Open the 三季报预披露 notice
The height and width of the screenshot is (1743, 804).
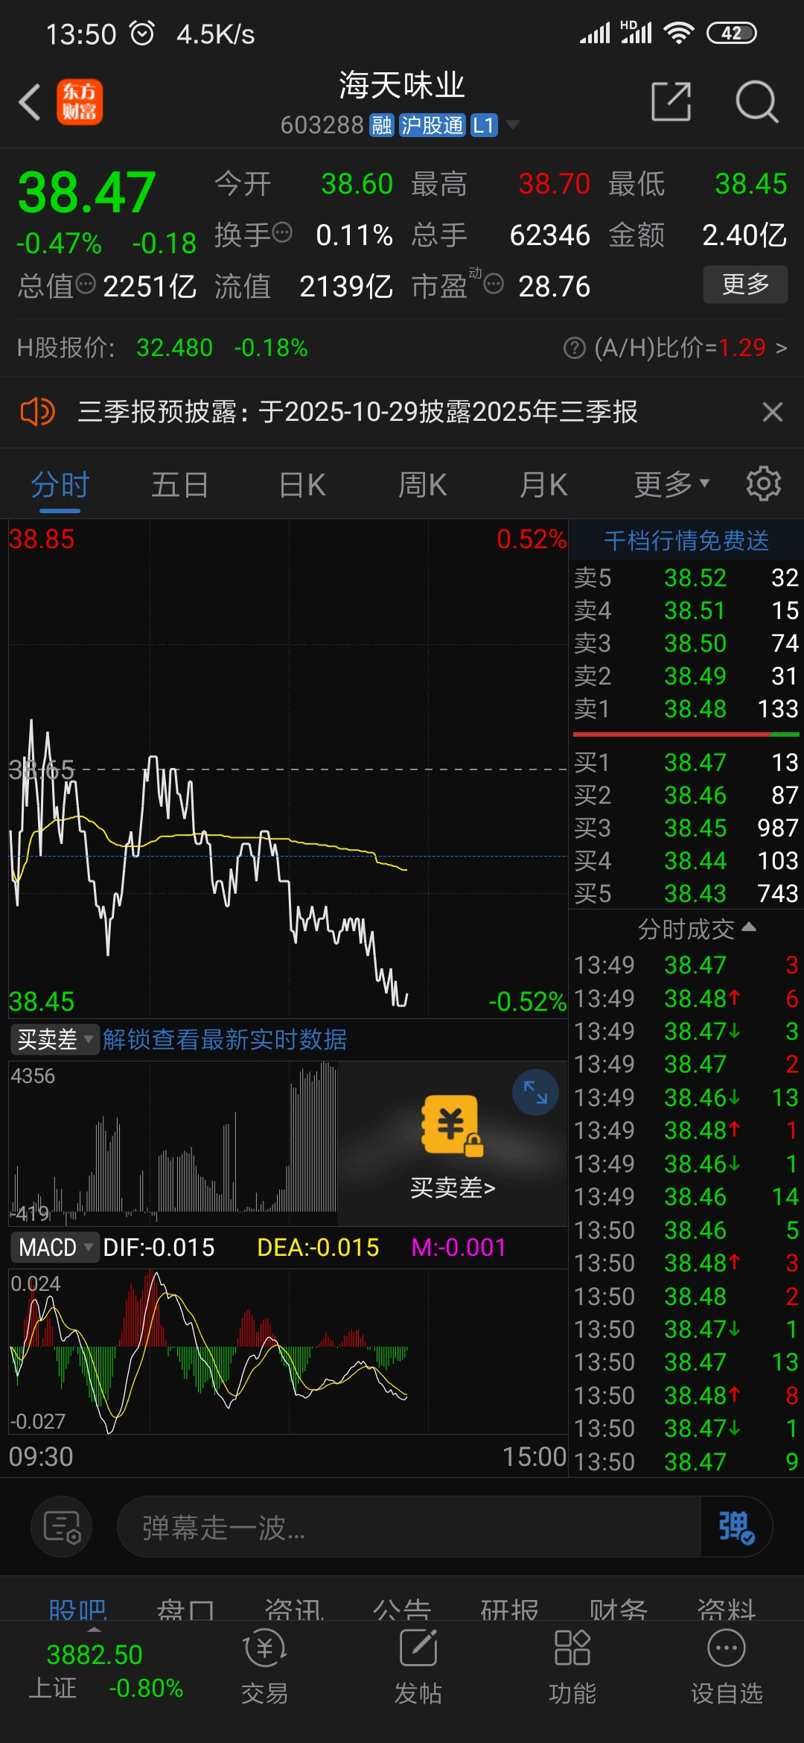coord(357,411)
